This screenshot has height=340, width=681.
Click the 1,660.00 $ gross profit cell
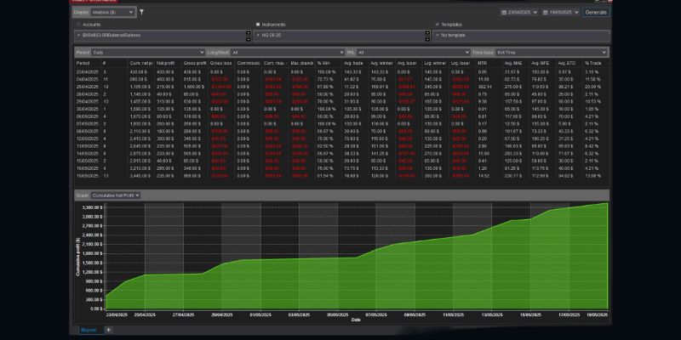pyautogui.click(x=195, y=87)
